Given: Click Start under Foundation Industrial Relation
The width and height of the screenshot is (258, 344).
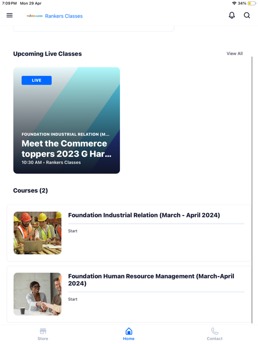Looking at the screenshot, I should point(73,231).
